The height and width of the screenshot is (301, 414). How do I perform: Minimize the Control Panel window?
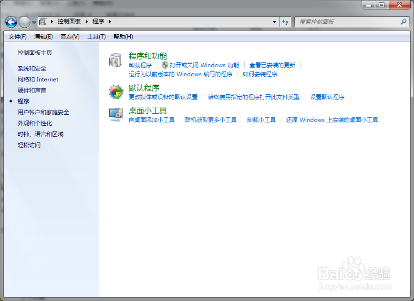[369, 5]
